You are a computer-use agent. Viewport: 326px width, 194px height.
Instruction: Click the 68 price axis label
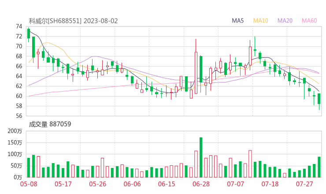(19, 56)
